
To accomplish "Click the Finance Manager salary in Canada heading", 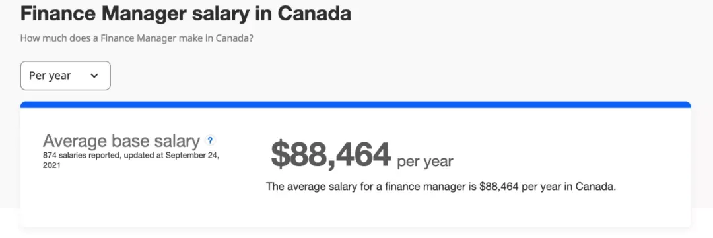I will coord(186,14).
